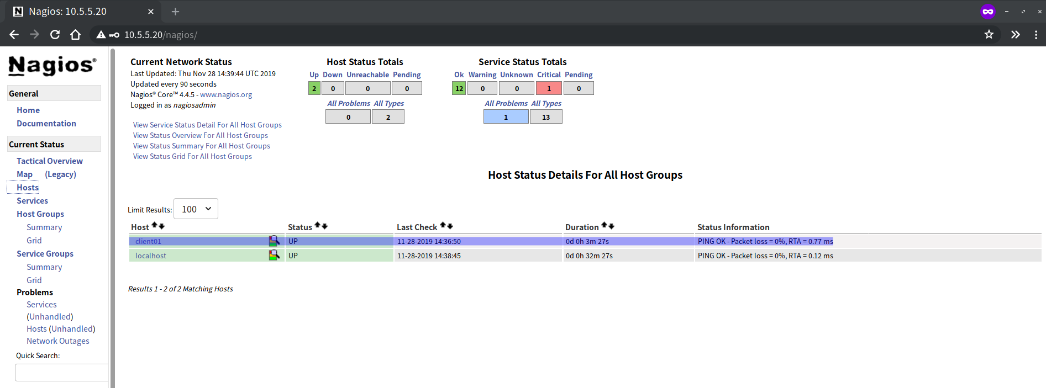
Task: Sort Duration column ascending arrow
Action: click(605, 225)
